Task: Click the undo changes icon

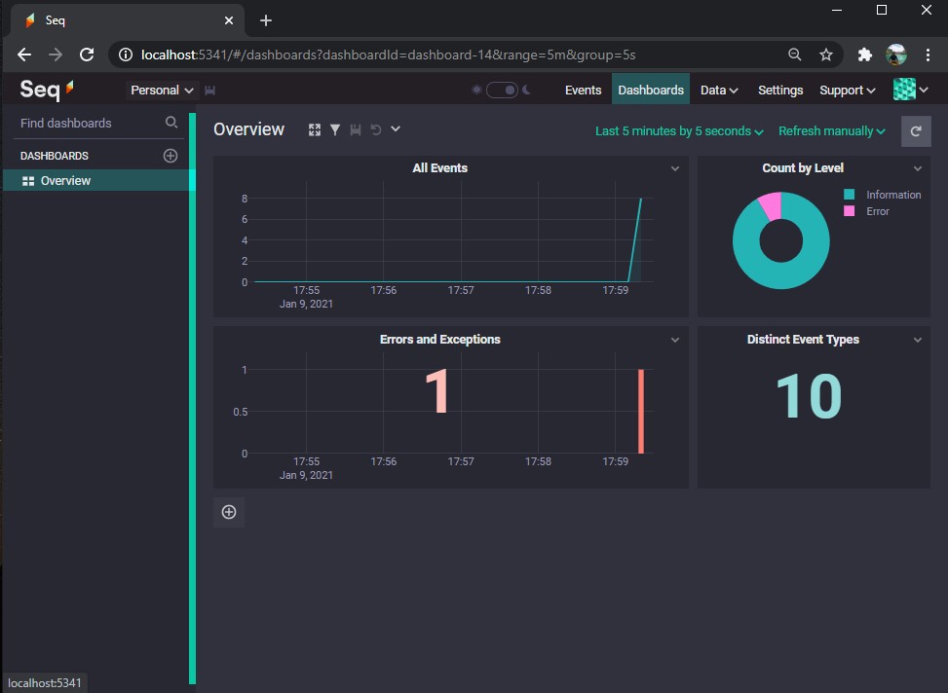Action: coord(375,129)
